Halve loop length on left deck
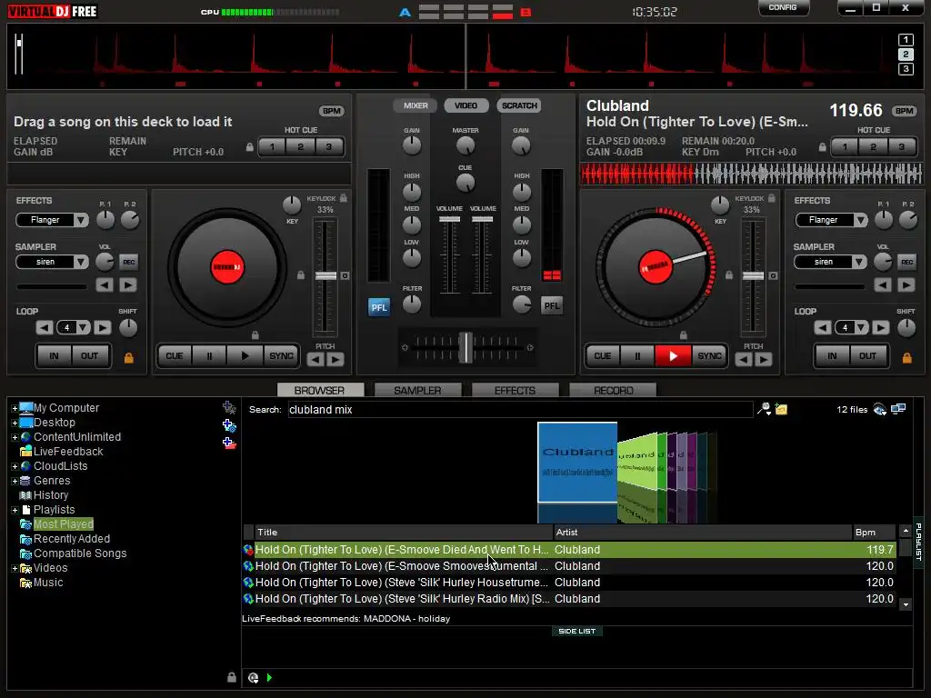Viewport: 931px width, 698px height. tap(45, 327)
